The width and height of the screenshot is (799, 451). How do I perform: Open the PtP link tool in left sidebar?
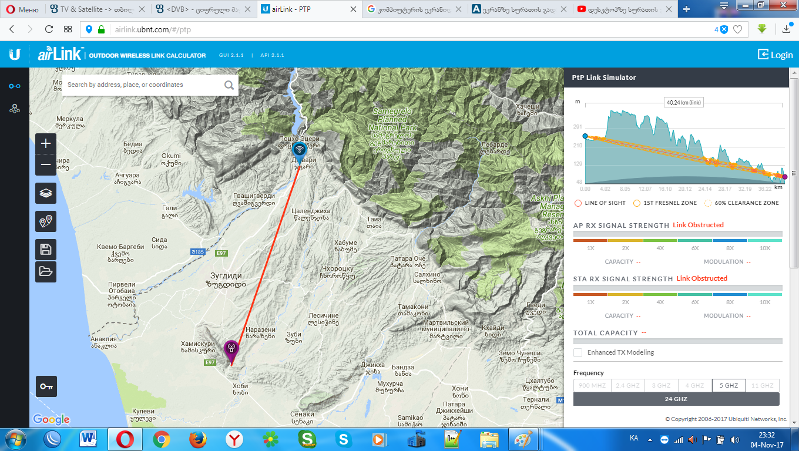tap(15, 86)
